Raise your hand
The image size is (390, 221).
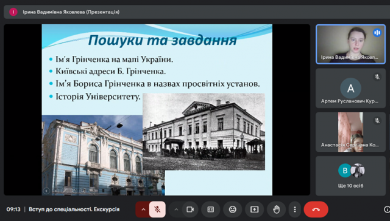point(276,209)
